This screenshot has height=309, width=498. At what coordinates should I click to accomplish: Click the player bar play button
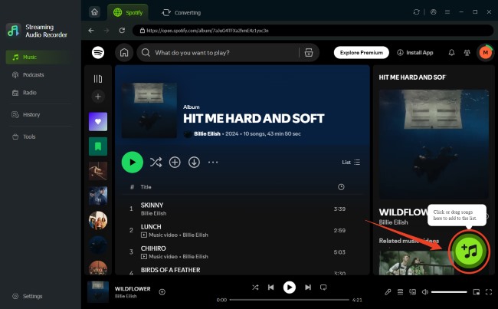(290, 288)
